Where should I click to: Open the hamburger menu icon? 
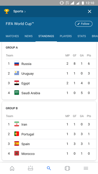[86, 168]
